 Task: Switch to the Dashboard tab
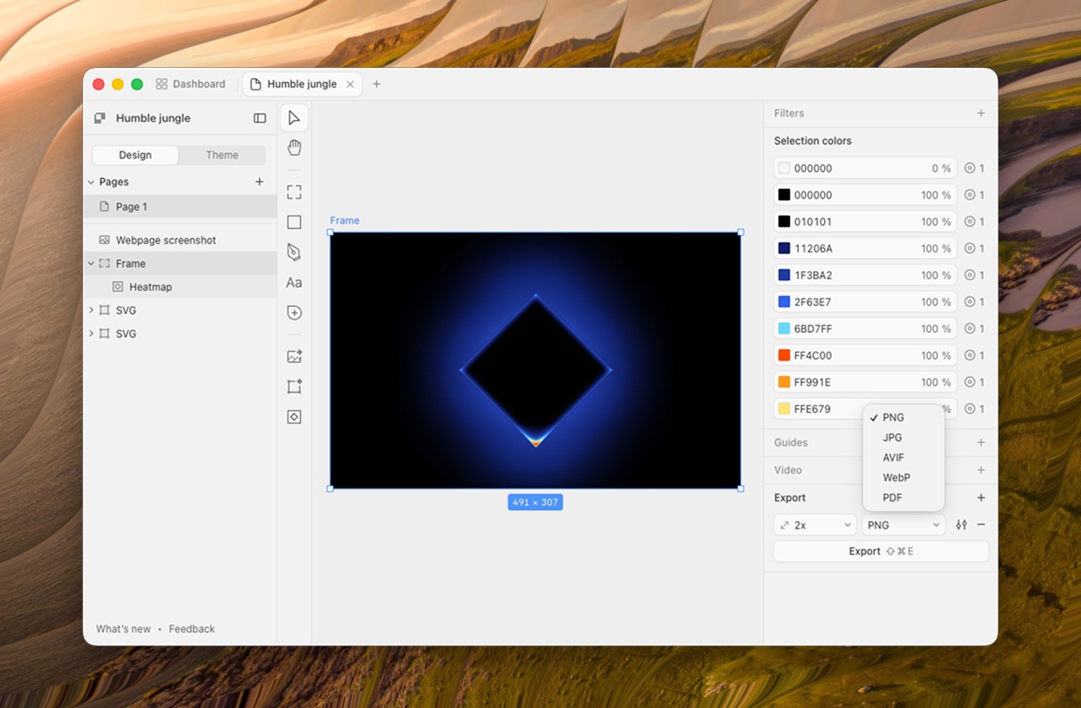point(190,84)
